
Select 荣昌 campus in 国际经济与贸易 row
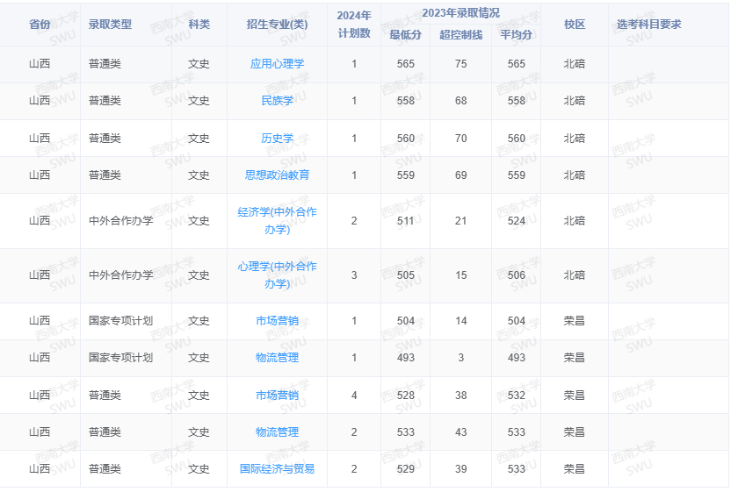[575, 468]
